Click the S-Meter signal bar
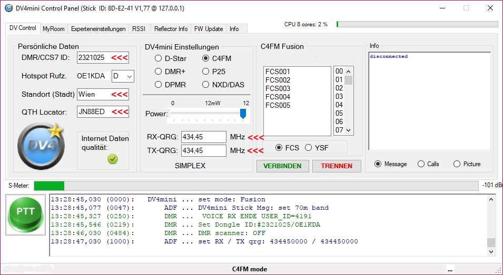 [x=256, y=186]
